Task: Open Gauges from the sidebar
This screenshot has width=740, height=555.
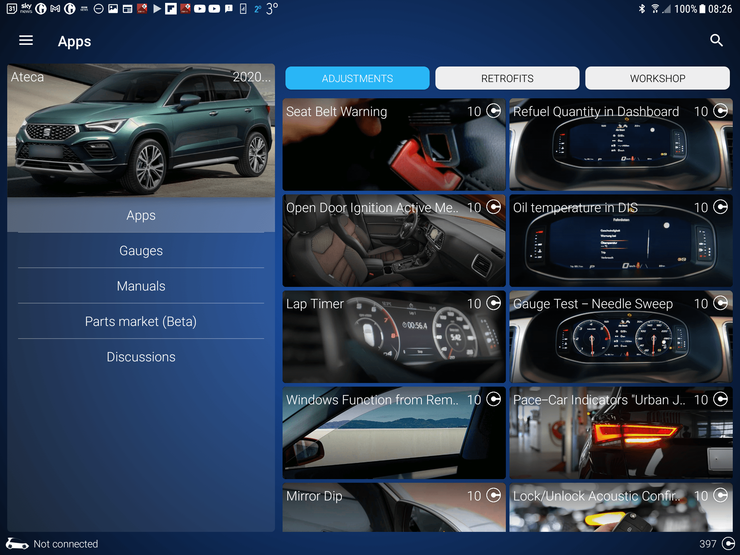Action: click(141, 250)
